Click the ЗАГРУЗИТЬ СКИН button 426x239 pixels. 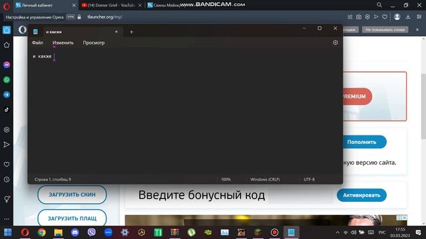coord(72,195)
